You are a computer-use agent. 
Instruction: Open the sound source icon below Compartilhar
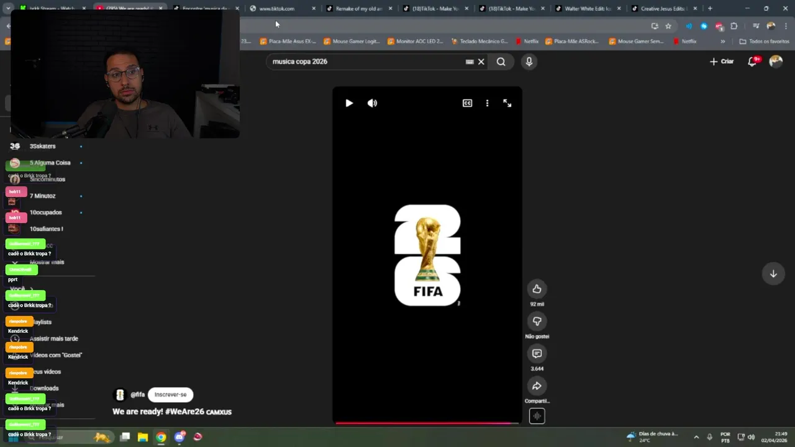(537, 416)
